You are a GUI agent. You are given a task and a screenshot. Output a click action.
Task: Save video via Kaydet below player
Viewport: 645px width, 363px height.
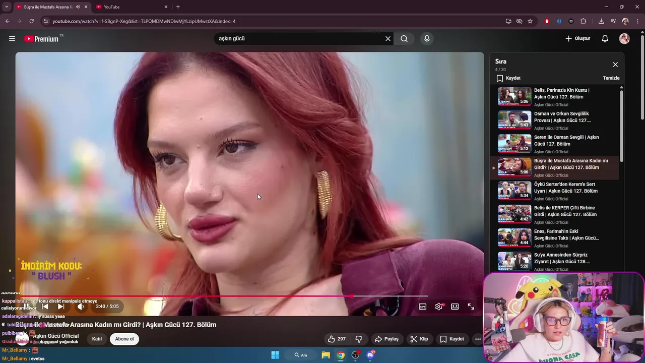click(452, 339)
